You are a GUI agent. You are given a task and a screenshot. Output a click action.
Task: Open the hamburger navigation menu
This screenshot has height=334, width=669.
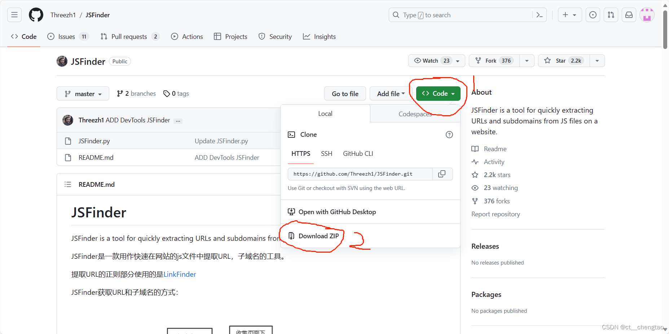click(x=14, y=15)
